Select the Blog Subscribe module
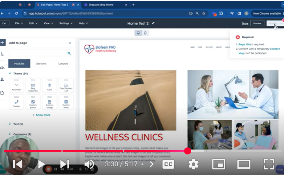 tap(33, 85)
